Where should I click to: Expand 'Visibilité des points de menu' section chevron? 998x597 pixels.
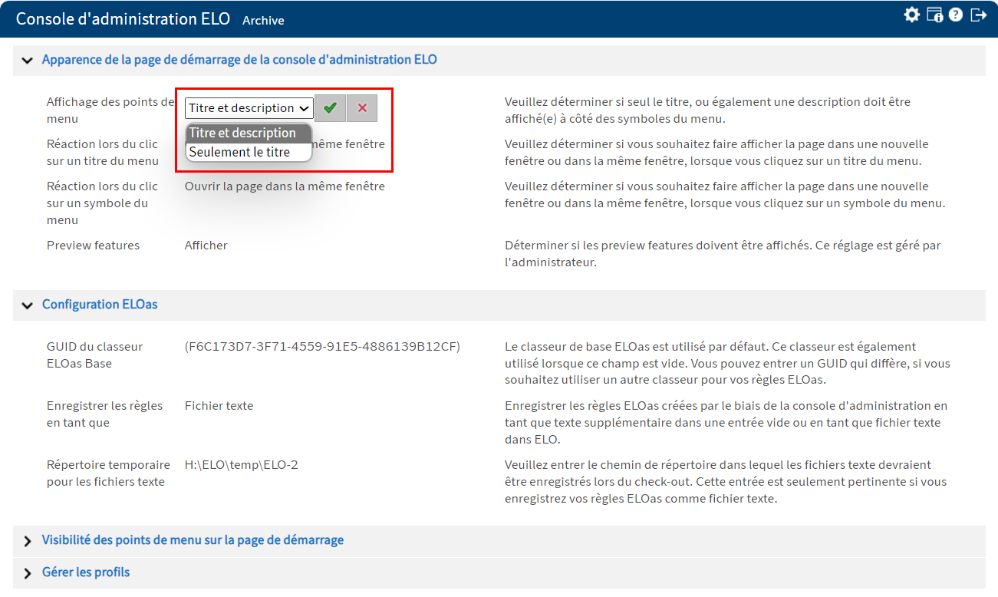click(28, 541)
